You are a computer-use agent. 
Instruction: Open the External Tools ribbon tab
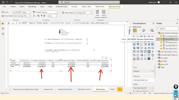[x=62, y=7]
